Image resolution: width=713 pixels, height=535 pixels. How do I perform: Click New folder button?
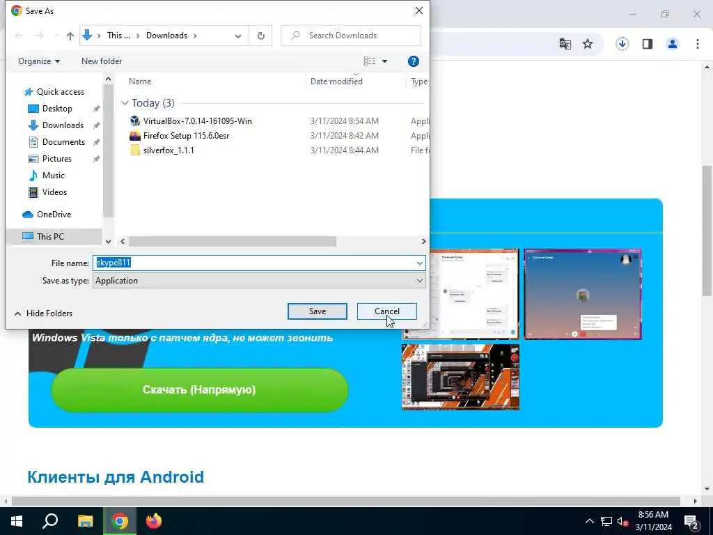click(x=102, y=61)
